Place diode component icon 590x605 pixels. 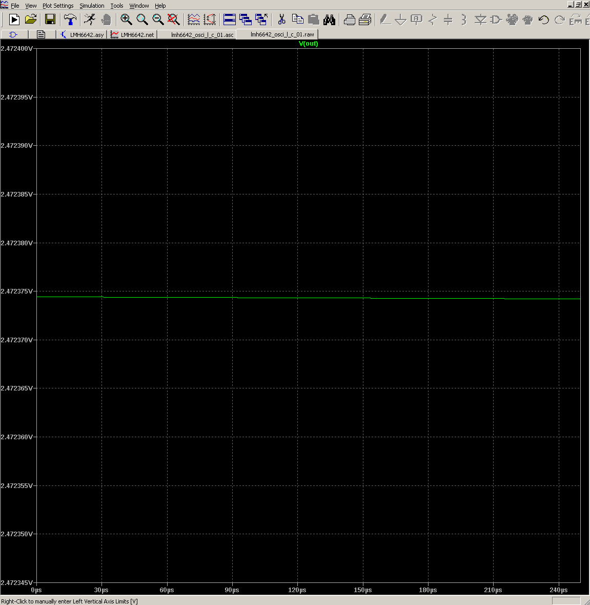480,19
